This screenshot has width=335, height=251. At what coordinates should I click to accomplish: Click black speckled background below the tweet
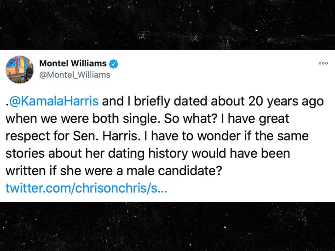[167, 227]
